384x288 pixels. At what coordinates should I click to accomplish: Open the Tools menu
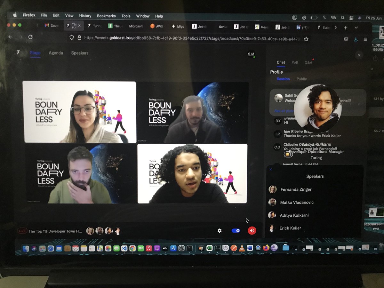point(126,16)
